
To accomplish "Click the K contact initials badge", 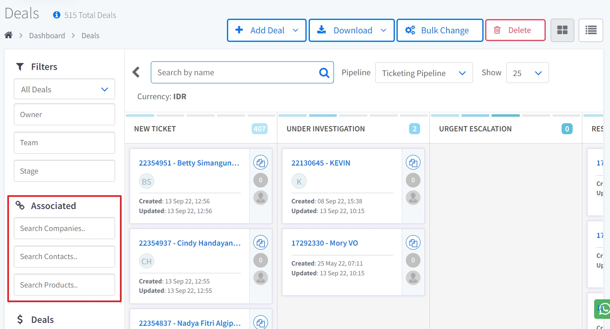I will tap(299, 181).
